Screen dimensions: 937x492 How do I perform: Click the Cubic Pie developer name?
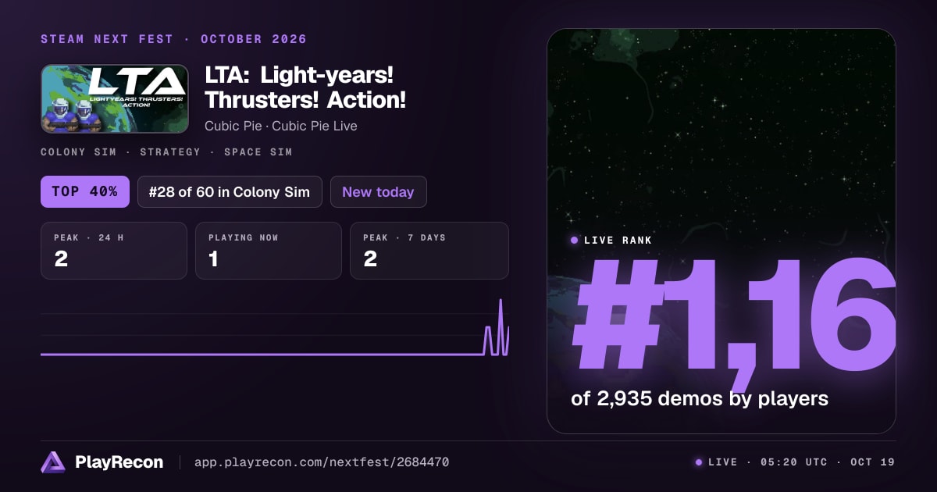(233, 126)
